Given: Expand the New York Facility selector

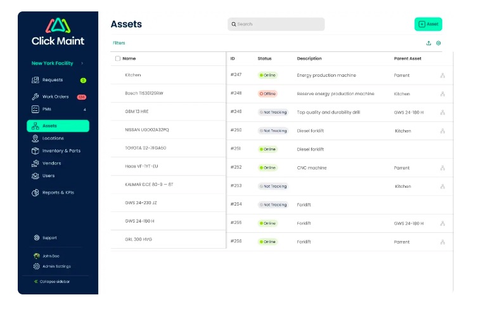Looking at the screenshot, I should (57, 63).
